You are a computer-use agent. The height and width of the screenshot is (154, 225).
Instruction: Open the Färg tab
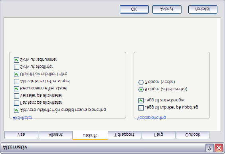click(x=158, y=135)
